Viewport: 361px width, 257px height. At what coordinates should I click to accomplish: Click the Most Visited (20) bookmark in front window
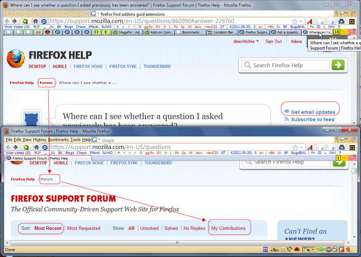pyautogui.click(x=18, y=153)
